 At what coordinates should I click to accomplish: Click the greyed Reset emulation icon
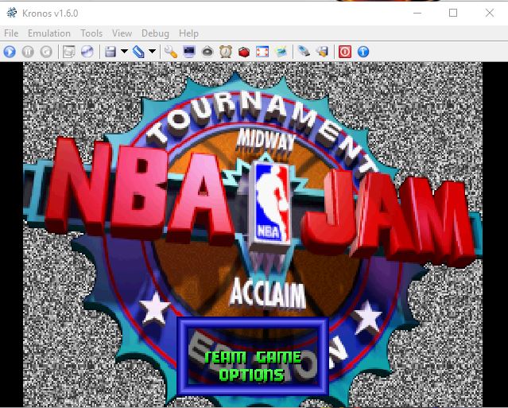tap(46, 52)
